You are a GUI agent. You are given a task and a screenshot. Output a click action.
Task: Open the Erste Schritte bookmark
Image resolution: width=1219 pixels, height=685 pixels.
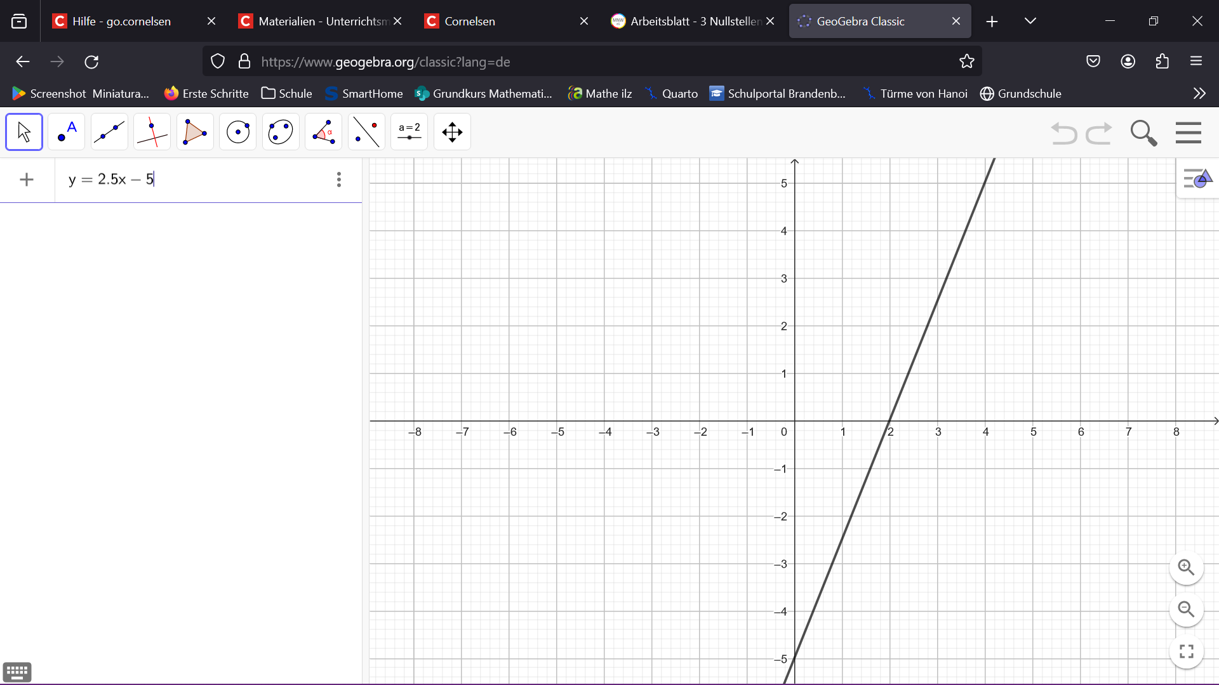click(206, 94)
